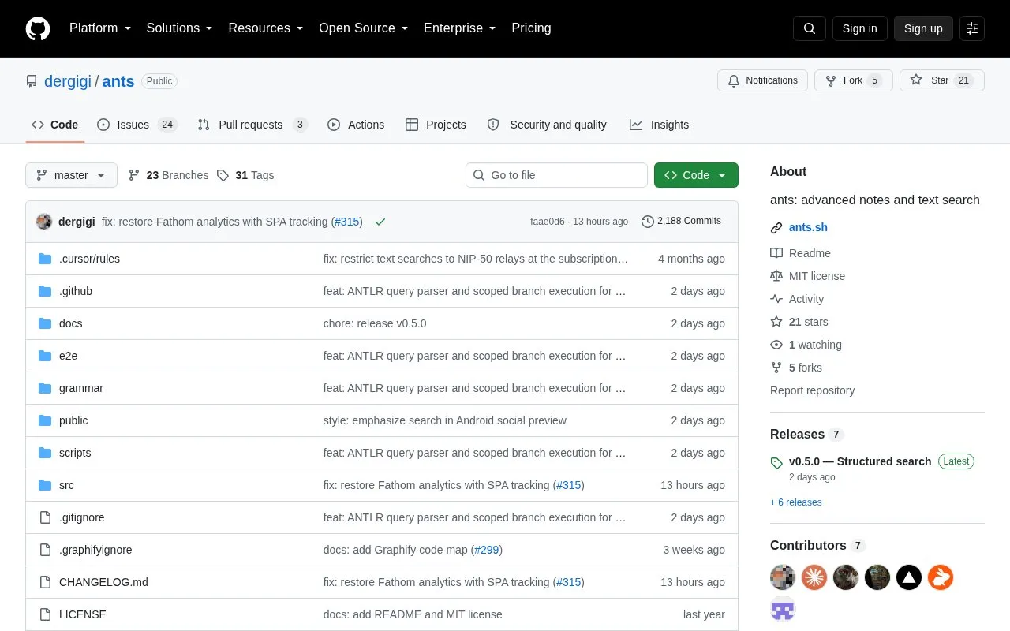
Task: Click the ants.sh link icon
Action: pos(776,228)
